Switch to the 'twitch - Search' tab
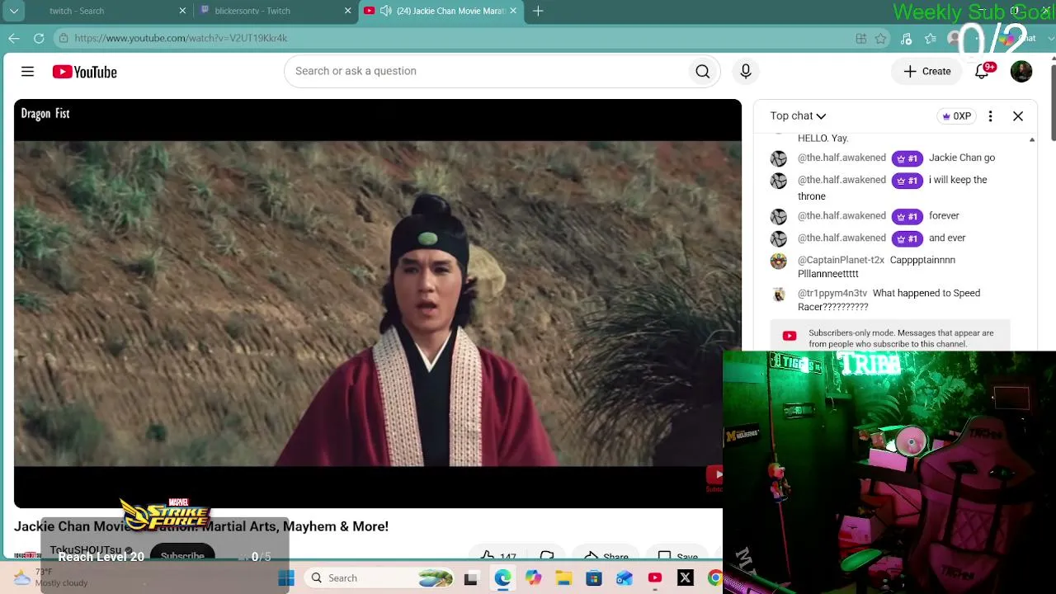This screenshot has width=1056, height=594. pos(109,11)
